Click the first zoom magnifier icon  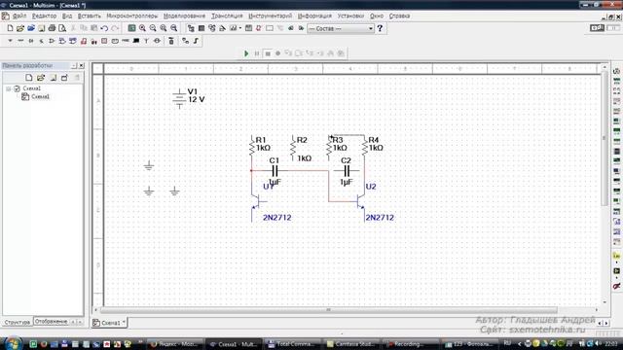pos(142,28)
